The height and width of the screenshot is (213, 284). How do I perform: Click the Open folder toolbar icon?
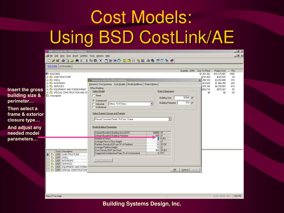[54, 60]
